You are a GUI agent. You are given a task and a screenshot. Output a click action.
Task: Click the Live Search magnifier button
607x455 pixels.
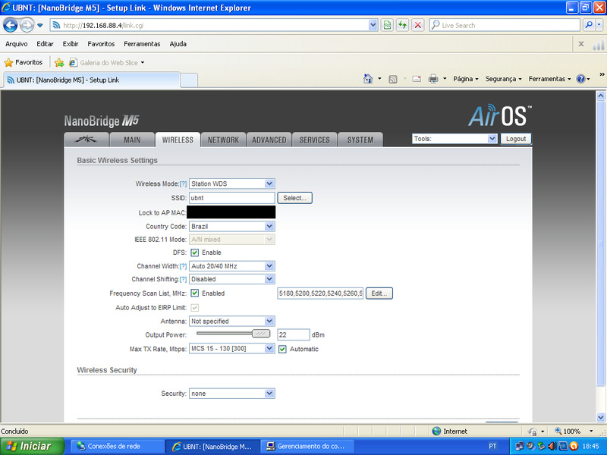pyautogui.click(x=589, y=26)
